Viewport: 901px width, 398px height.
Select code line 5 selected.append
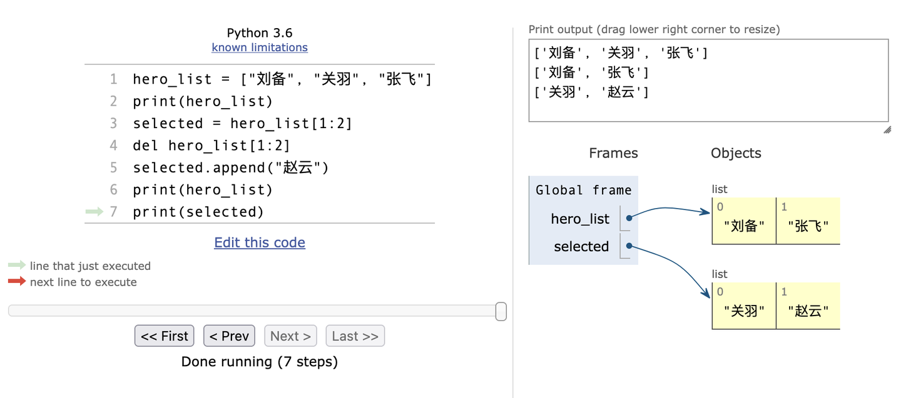(230, 167)
